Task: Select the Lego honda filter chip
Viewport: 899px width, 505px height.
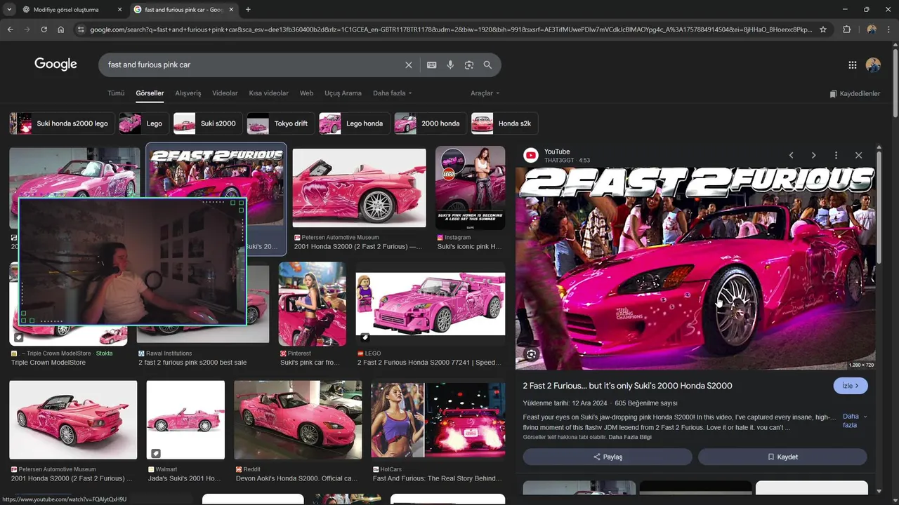Action: [354, 123]
